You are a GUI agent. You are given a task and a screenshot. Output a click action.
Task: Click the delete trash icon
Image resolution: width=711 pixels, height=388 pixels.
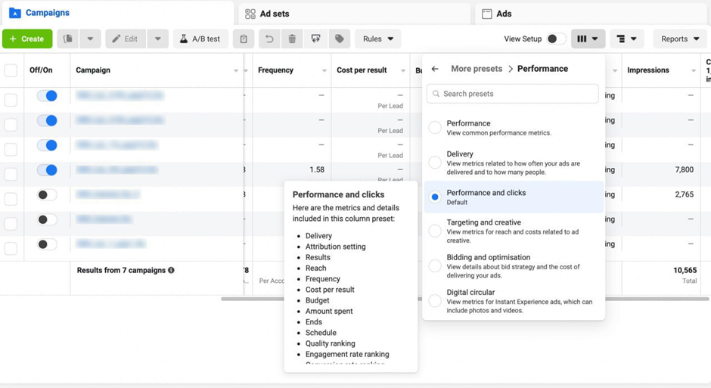292,39
